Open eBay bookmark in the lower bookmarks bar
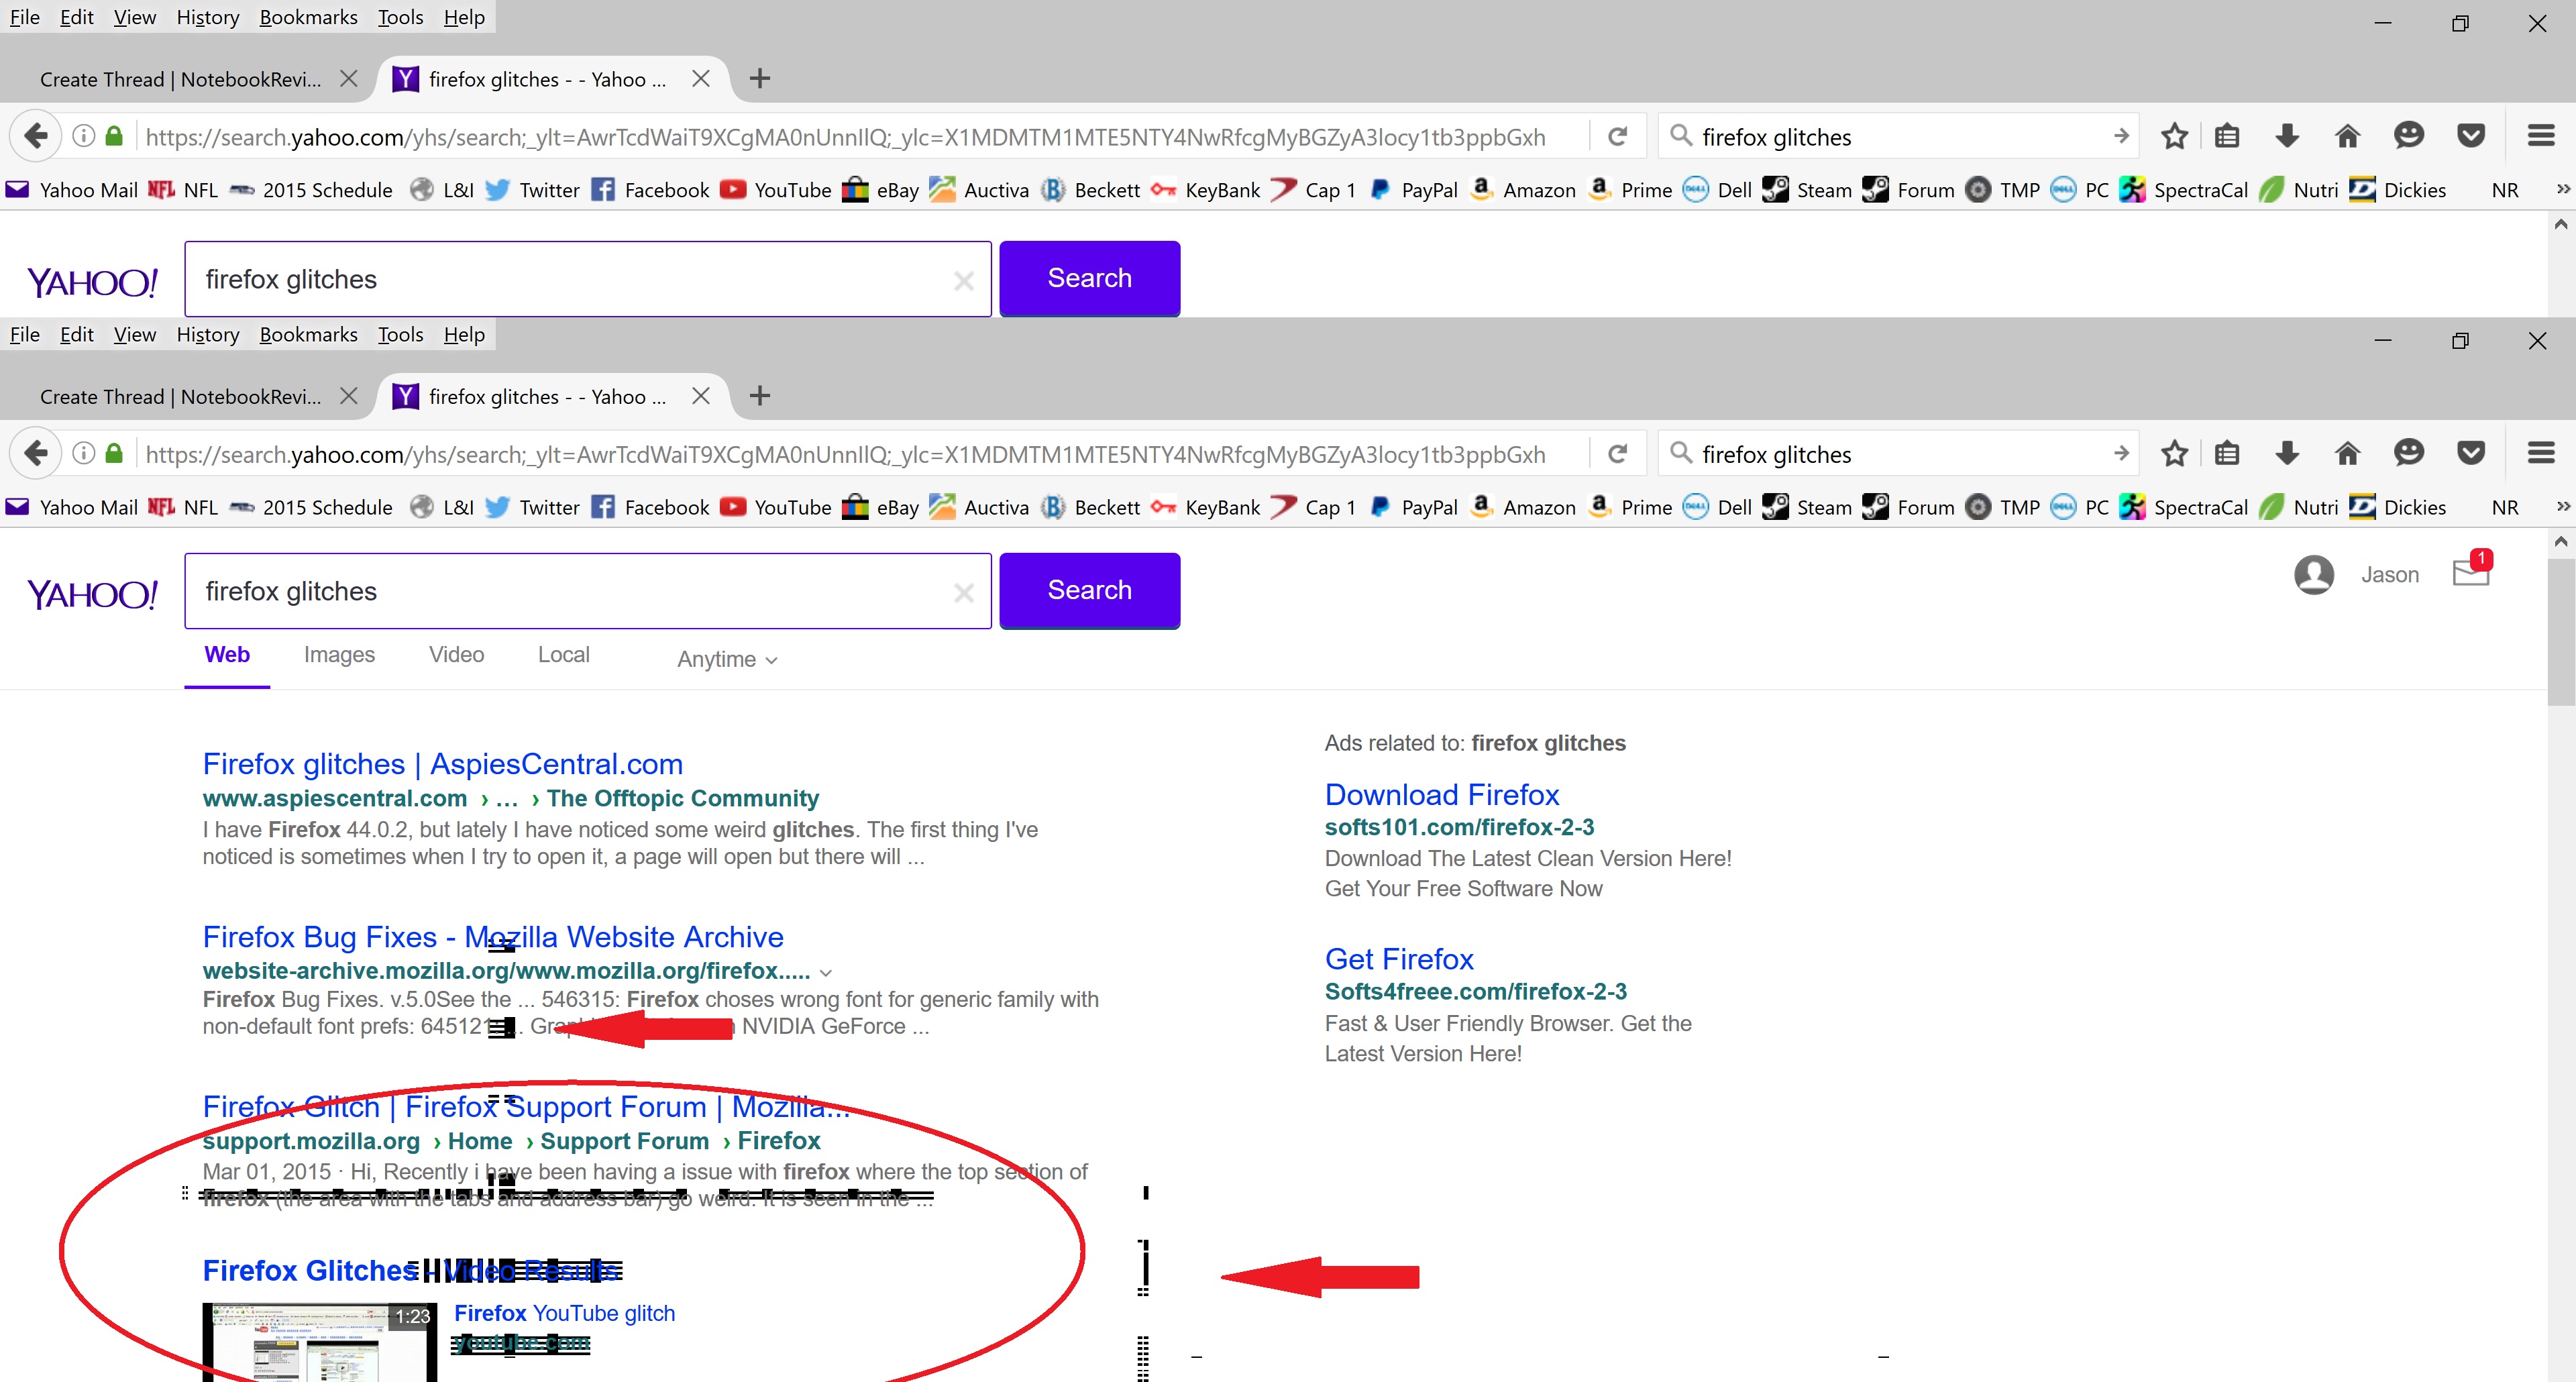 [x=880, y=508]
